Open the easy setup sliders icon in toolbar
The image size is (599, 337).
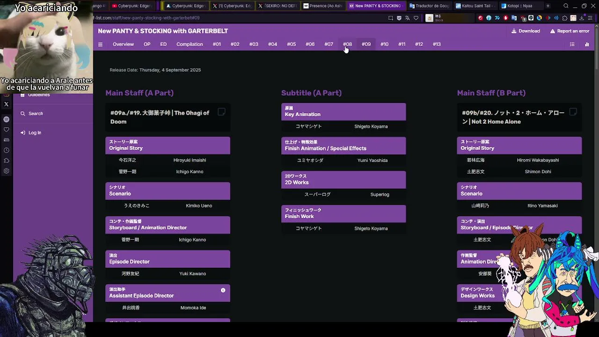pyautogui.click(x=590, y=18)
